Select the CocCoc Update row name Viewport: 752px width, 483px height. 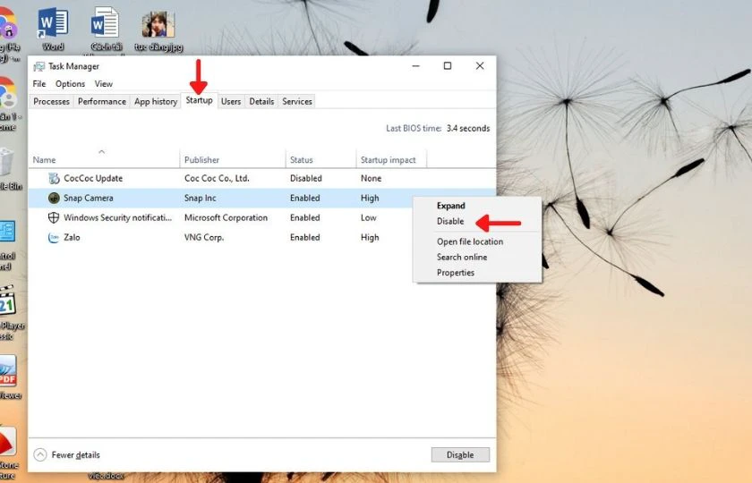point(93,178)
